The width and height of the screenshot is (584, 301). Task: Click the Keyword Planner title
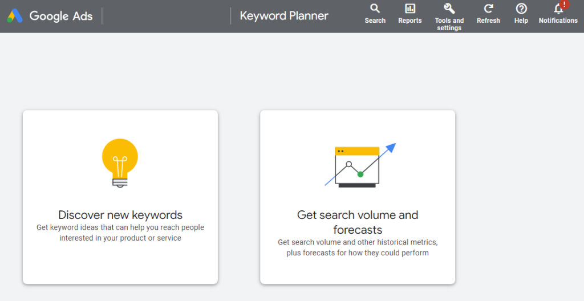pos(284,15)
